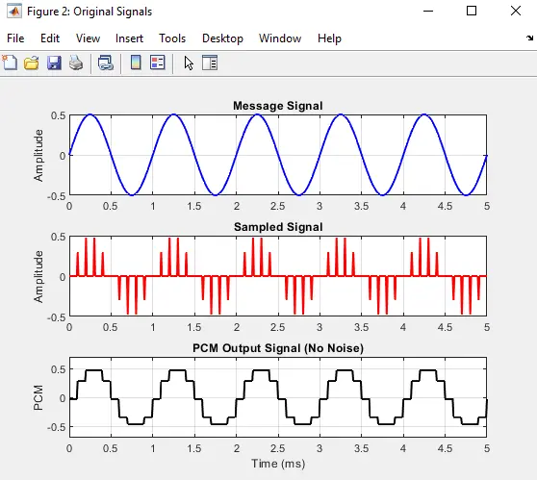Open the Insert menu

(129, 38)
